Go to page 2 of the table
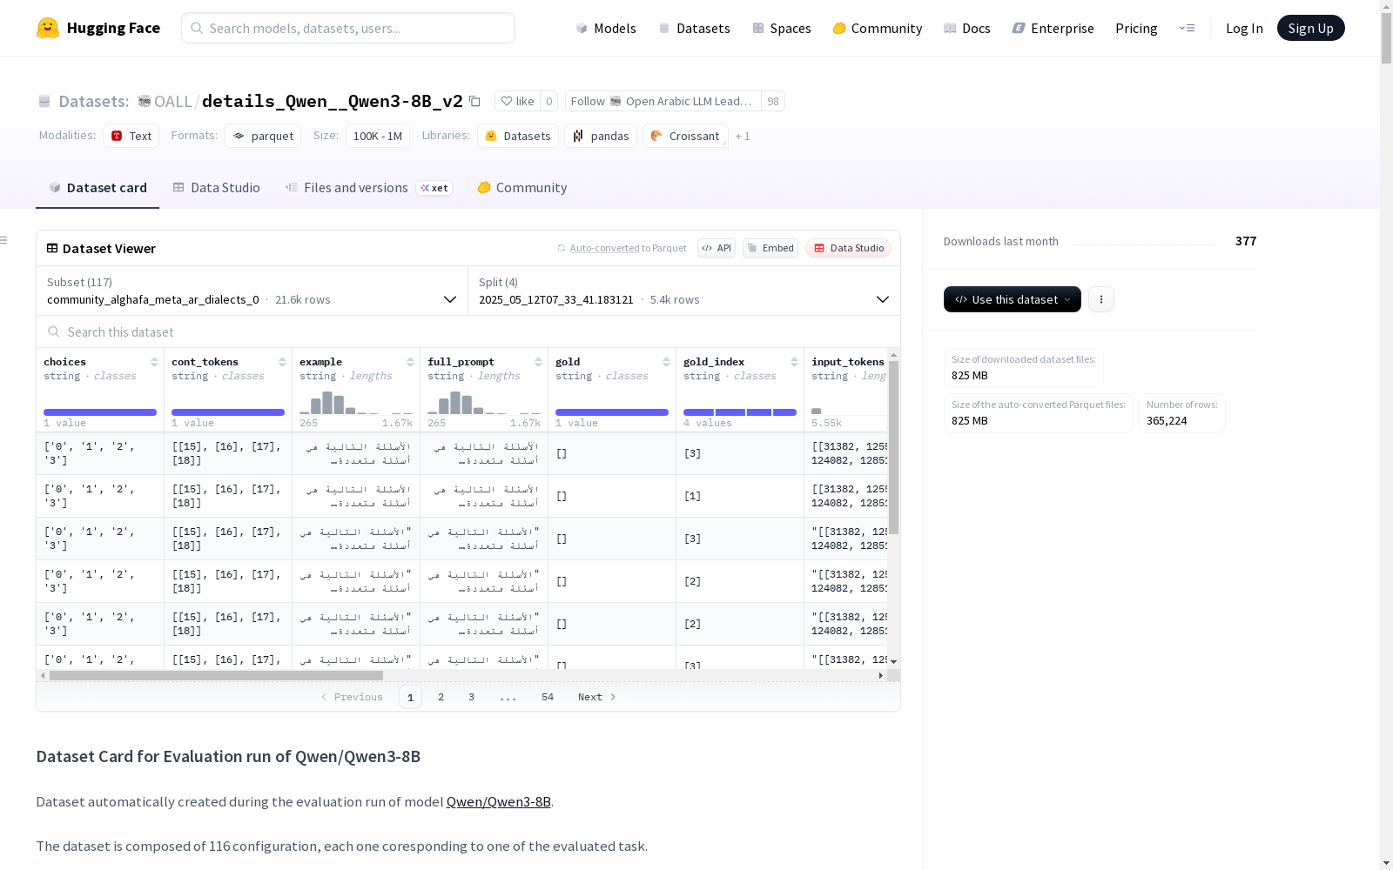This screenshot has width=1393, height=870. [441, 697]
